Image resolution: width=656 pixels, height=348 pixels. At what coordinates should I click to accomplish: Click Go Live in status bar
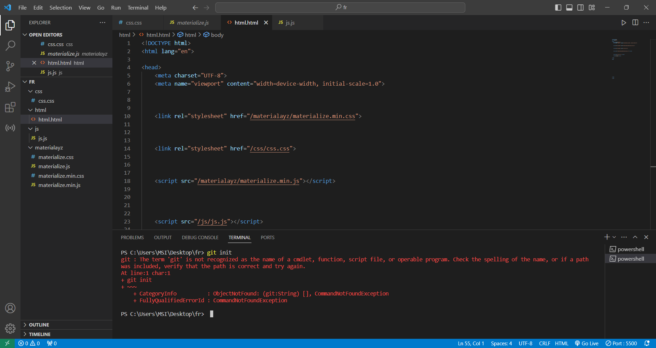pyautogui.click(x=587, y=343)
